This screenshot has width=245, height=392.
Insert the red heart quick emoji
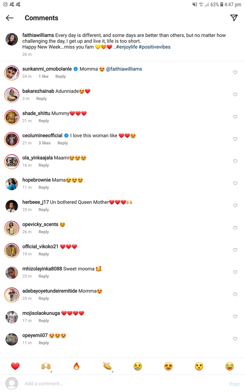tap(15, 366)
